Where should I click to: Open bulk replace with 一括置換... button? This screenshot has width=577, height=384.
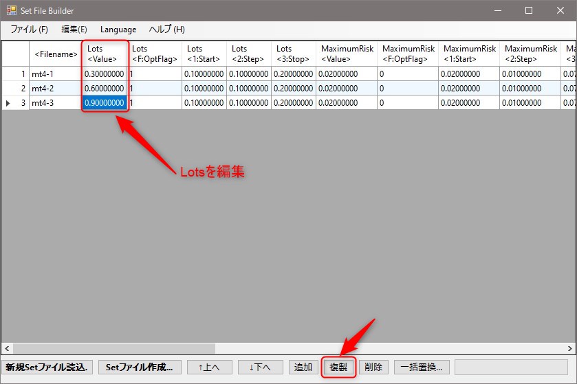point(422,367)
